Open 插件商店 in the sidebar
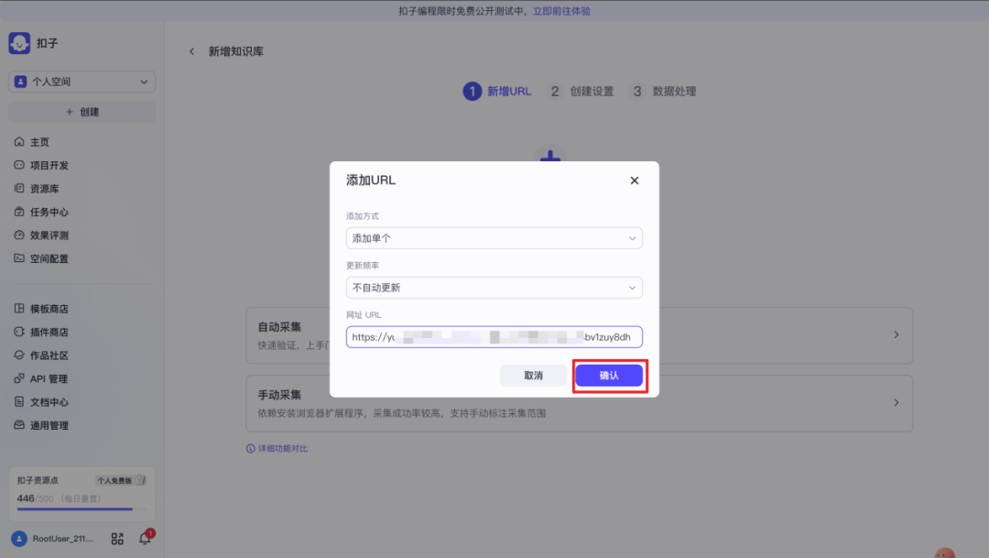 coord(49,333)
